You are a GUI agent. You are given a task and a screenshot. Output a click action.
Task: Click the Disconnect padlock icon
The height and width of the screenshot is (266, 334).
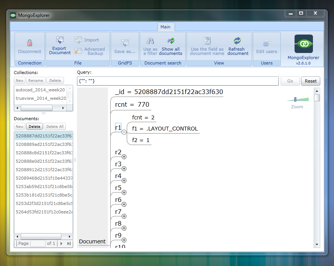(29, 43)
